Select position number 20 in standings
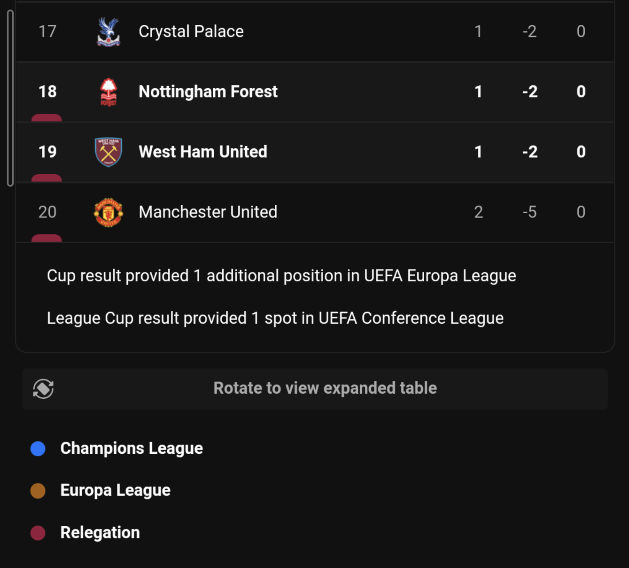This screenshot has width=629, height=568. (47, 212)
